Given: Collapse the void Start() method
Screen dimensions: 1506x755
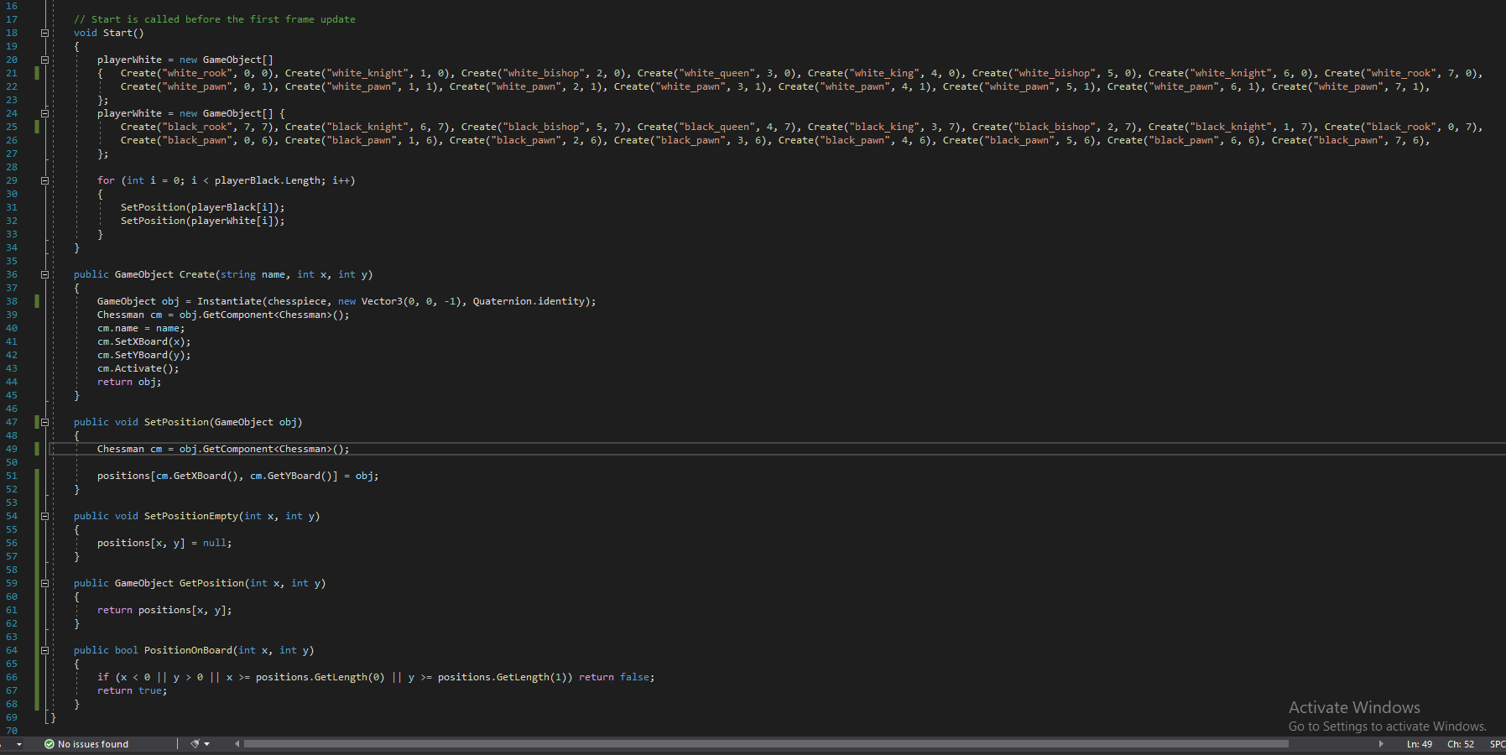Looking at the screenshot, I should pos(45,33).
